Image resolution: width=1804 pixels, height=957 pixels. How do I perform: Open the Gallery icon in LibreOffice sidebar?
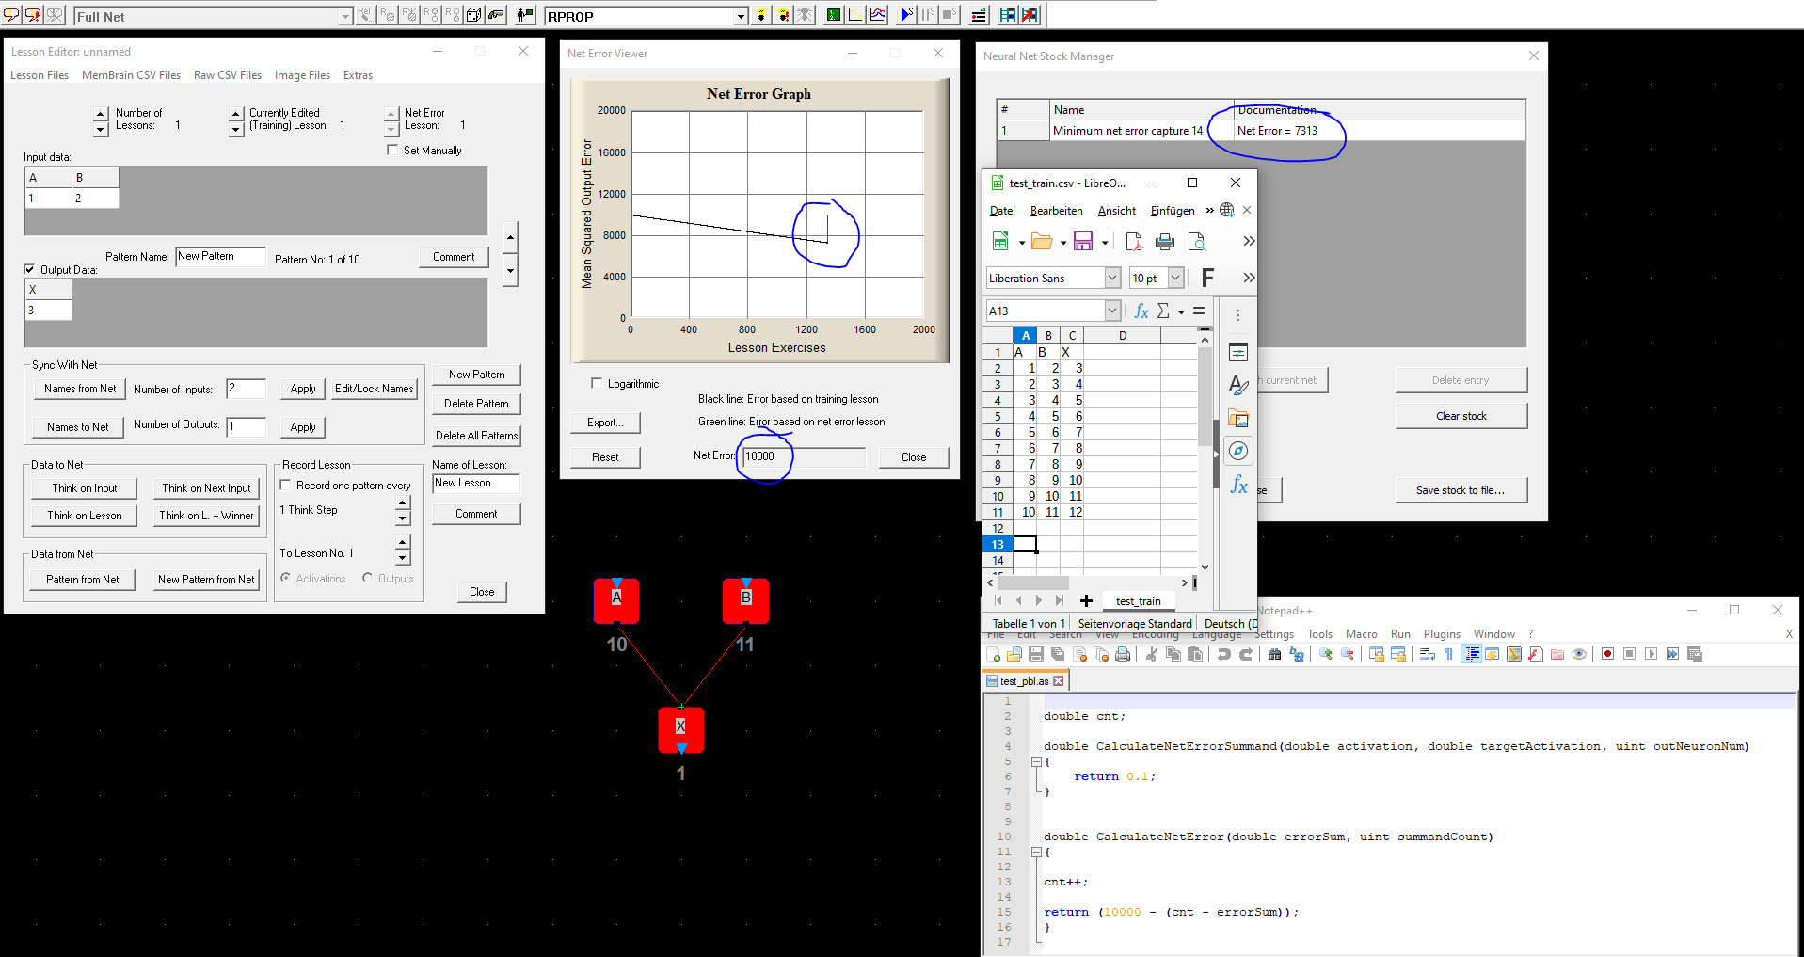(1238, 418)
